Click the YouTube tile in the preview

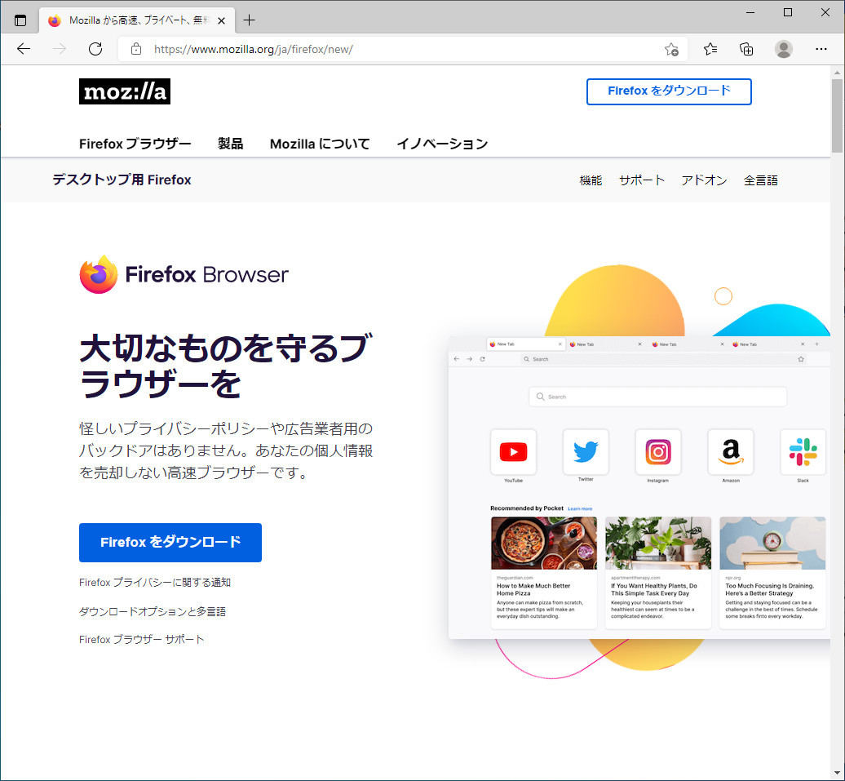pos(513,451)
